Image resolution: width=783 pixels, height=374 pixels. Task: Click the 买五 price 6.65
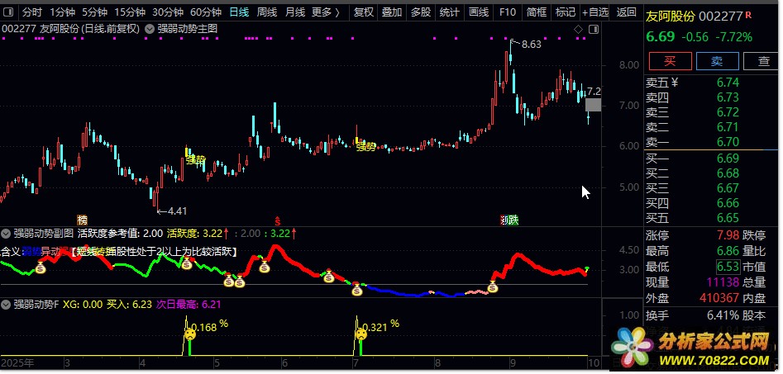[x=728, y=218]
